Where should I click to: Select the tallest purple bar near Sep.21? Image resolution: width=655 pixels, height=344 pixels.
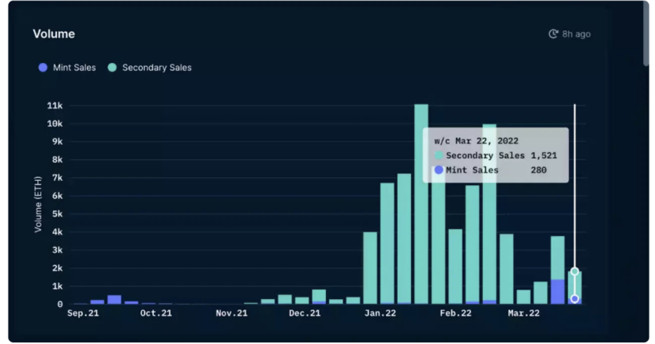[114, 299]
